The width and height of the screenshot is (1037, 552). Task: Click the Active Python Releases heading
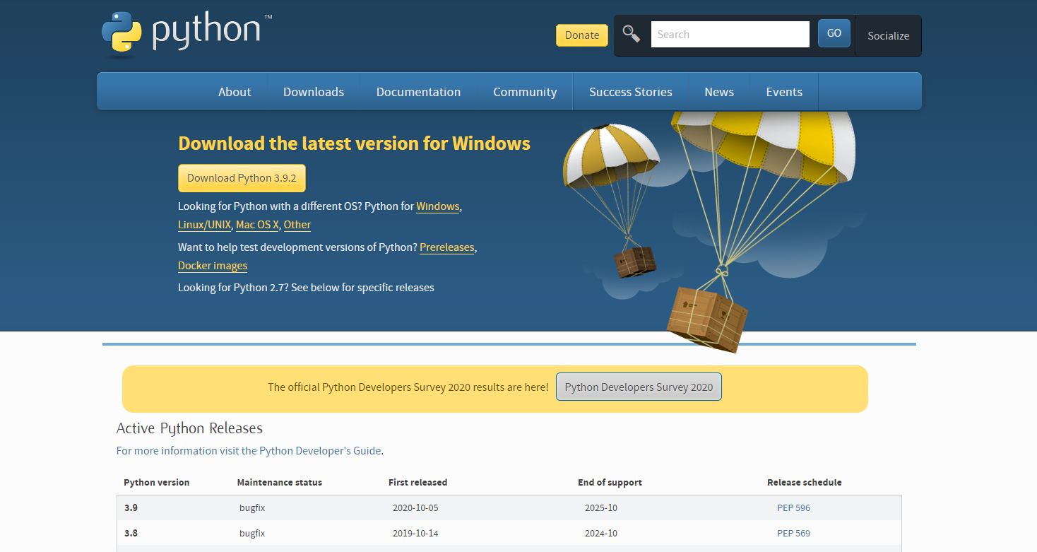[189, 428]
